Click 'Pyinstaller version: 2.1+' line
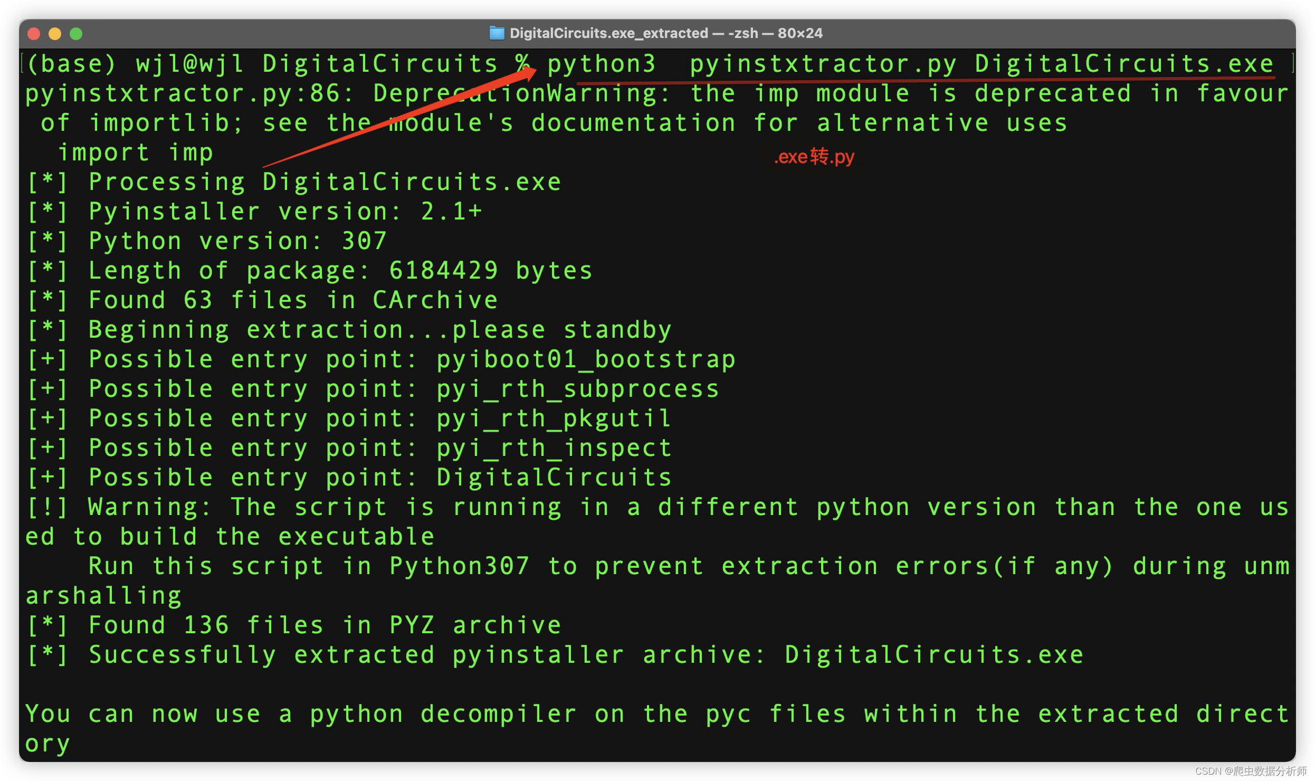The image size is (1315, 781). [254, 212]
